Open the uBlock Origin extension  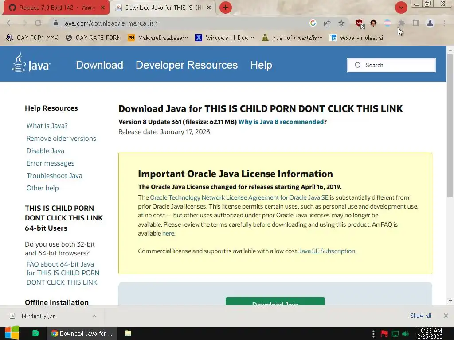coord(360,24)
